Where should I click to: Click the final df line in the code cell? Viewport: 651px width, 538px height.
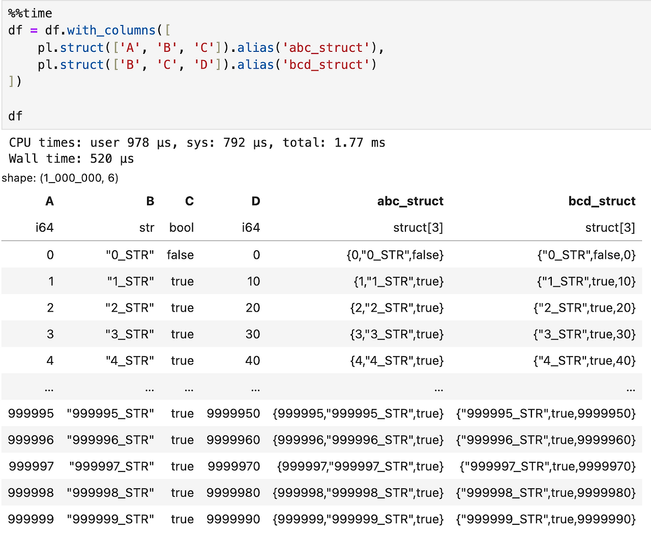15,116
